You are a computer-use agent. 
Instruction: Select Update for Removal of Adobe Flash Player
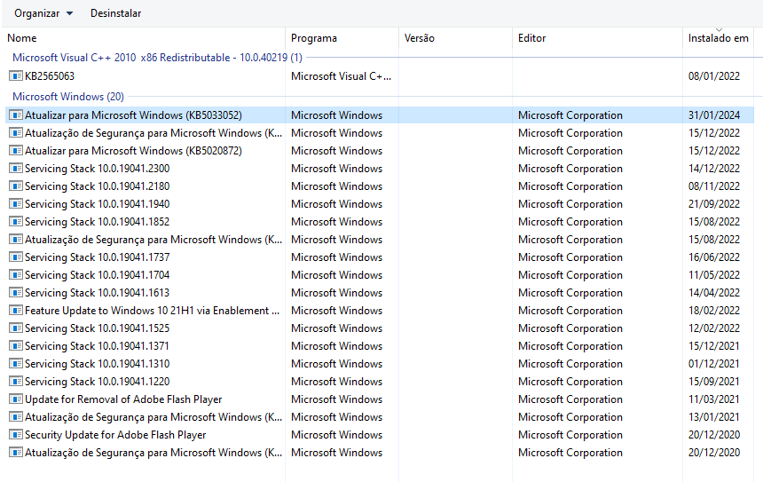pyautogui.click(x=123, y=399)
